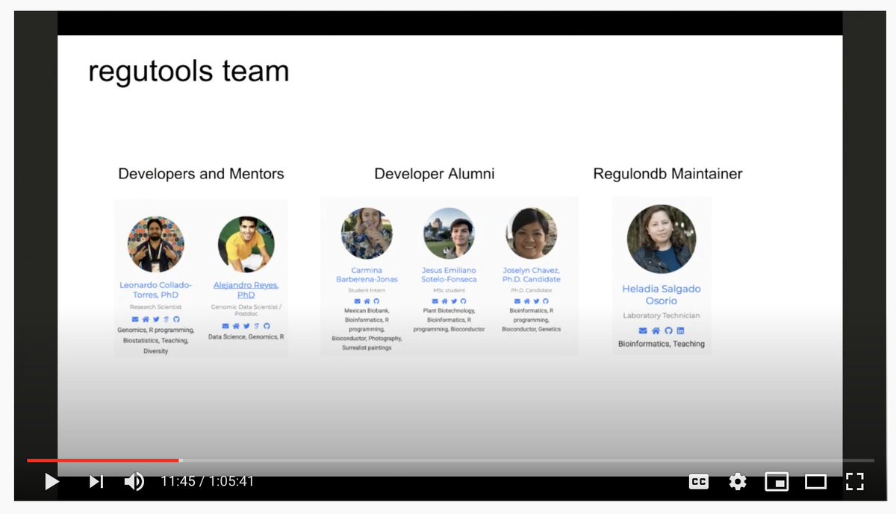Click Leonardo Collado-Torres's profile photo
896x514 pixels.
(x=156, y=244)
